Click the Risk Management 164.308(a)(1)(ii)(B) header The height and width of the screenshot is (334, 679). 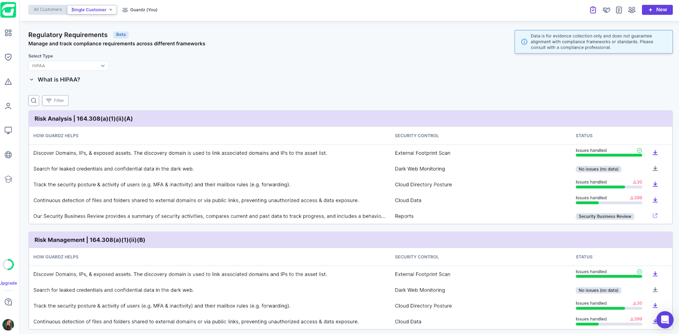(x=350, y=240)
